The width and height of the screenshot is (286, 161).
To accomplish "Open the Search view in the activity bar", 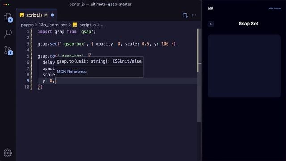I will tap(8, 34).
